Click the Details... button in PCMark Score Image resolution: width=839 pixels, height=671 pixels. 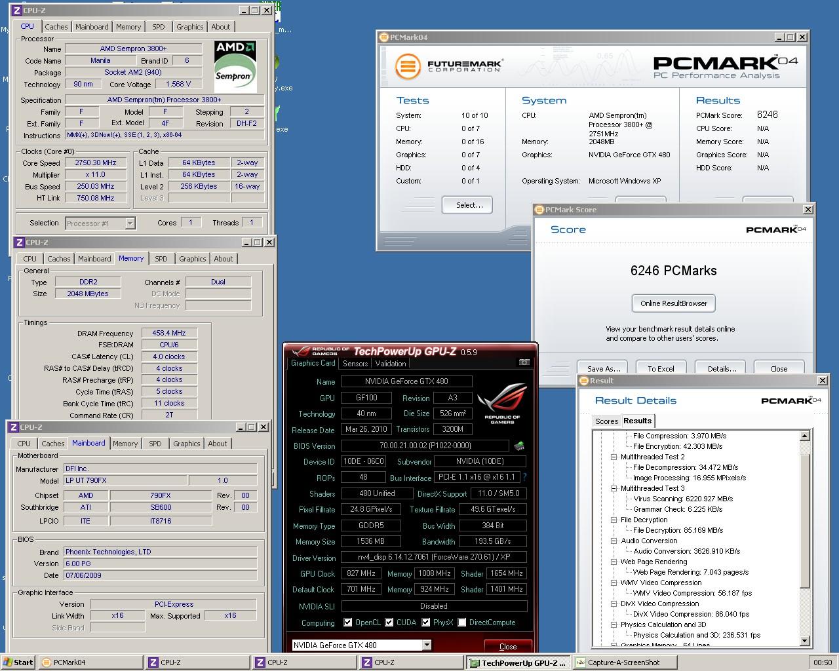tap(720, 368)
